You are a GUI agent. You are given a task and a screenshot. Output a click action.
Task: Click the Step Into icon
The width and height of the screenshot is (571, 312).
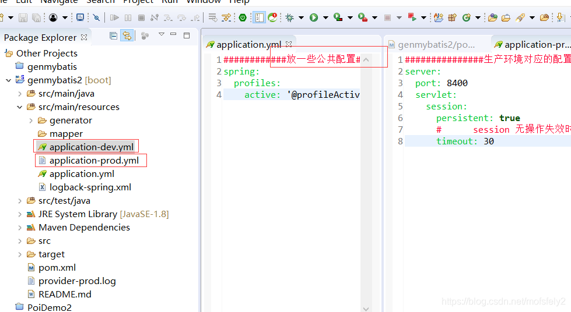pos(168,17)
